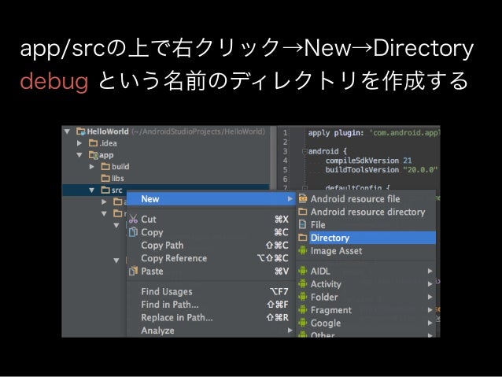Click the Android resource file icon
The image size is (502, 377).
click(303, 198)
